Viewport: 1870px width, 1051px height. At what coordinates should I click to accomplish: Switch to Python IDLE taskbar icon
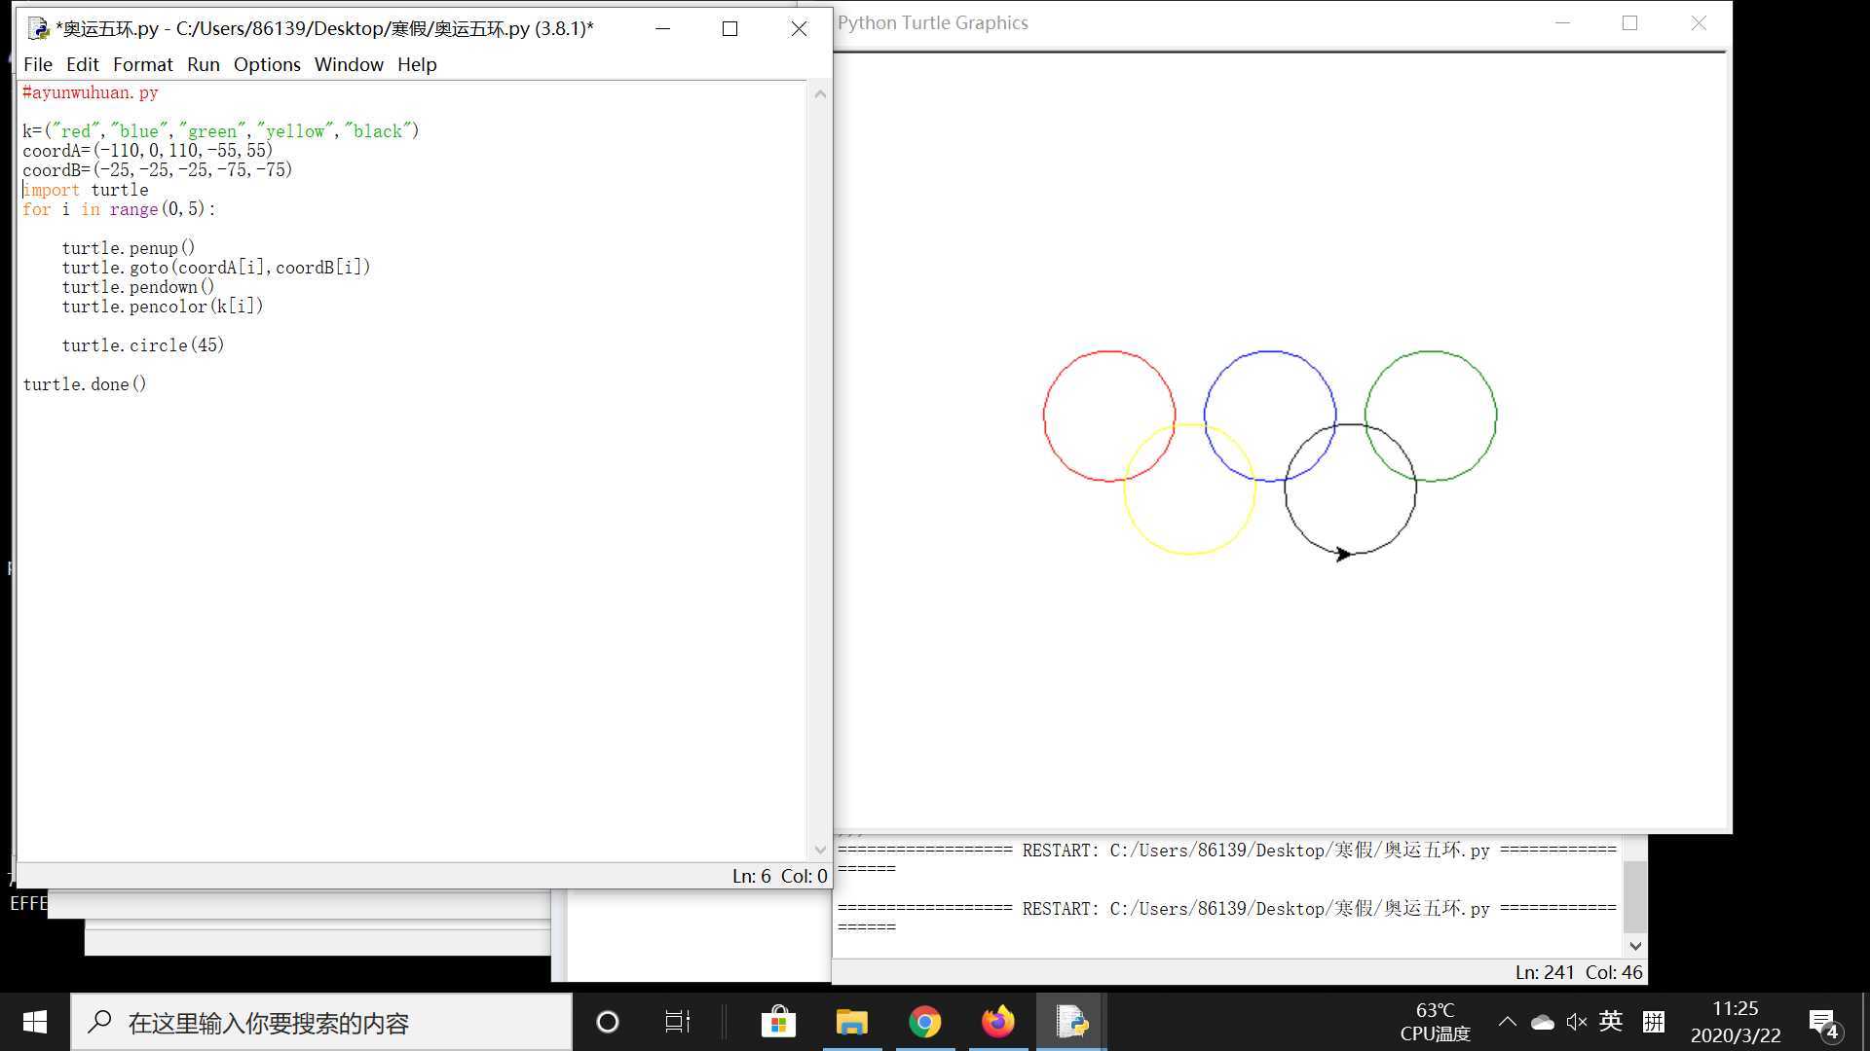[x=1071, y=1022]
